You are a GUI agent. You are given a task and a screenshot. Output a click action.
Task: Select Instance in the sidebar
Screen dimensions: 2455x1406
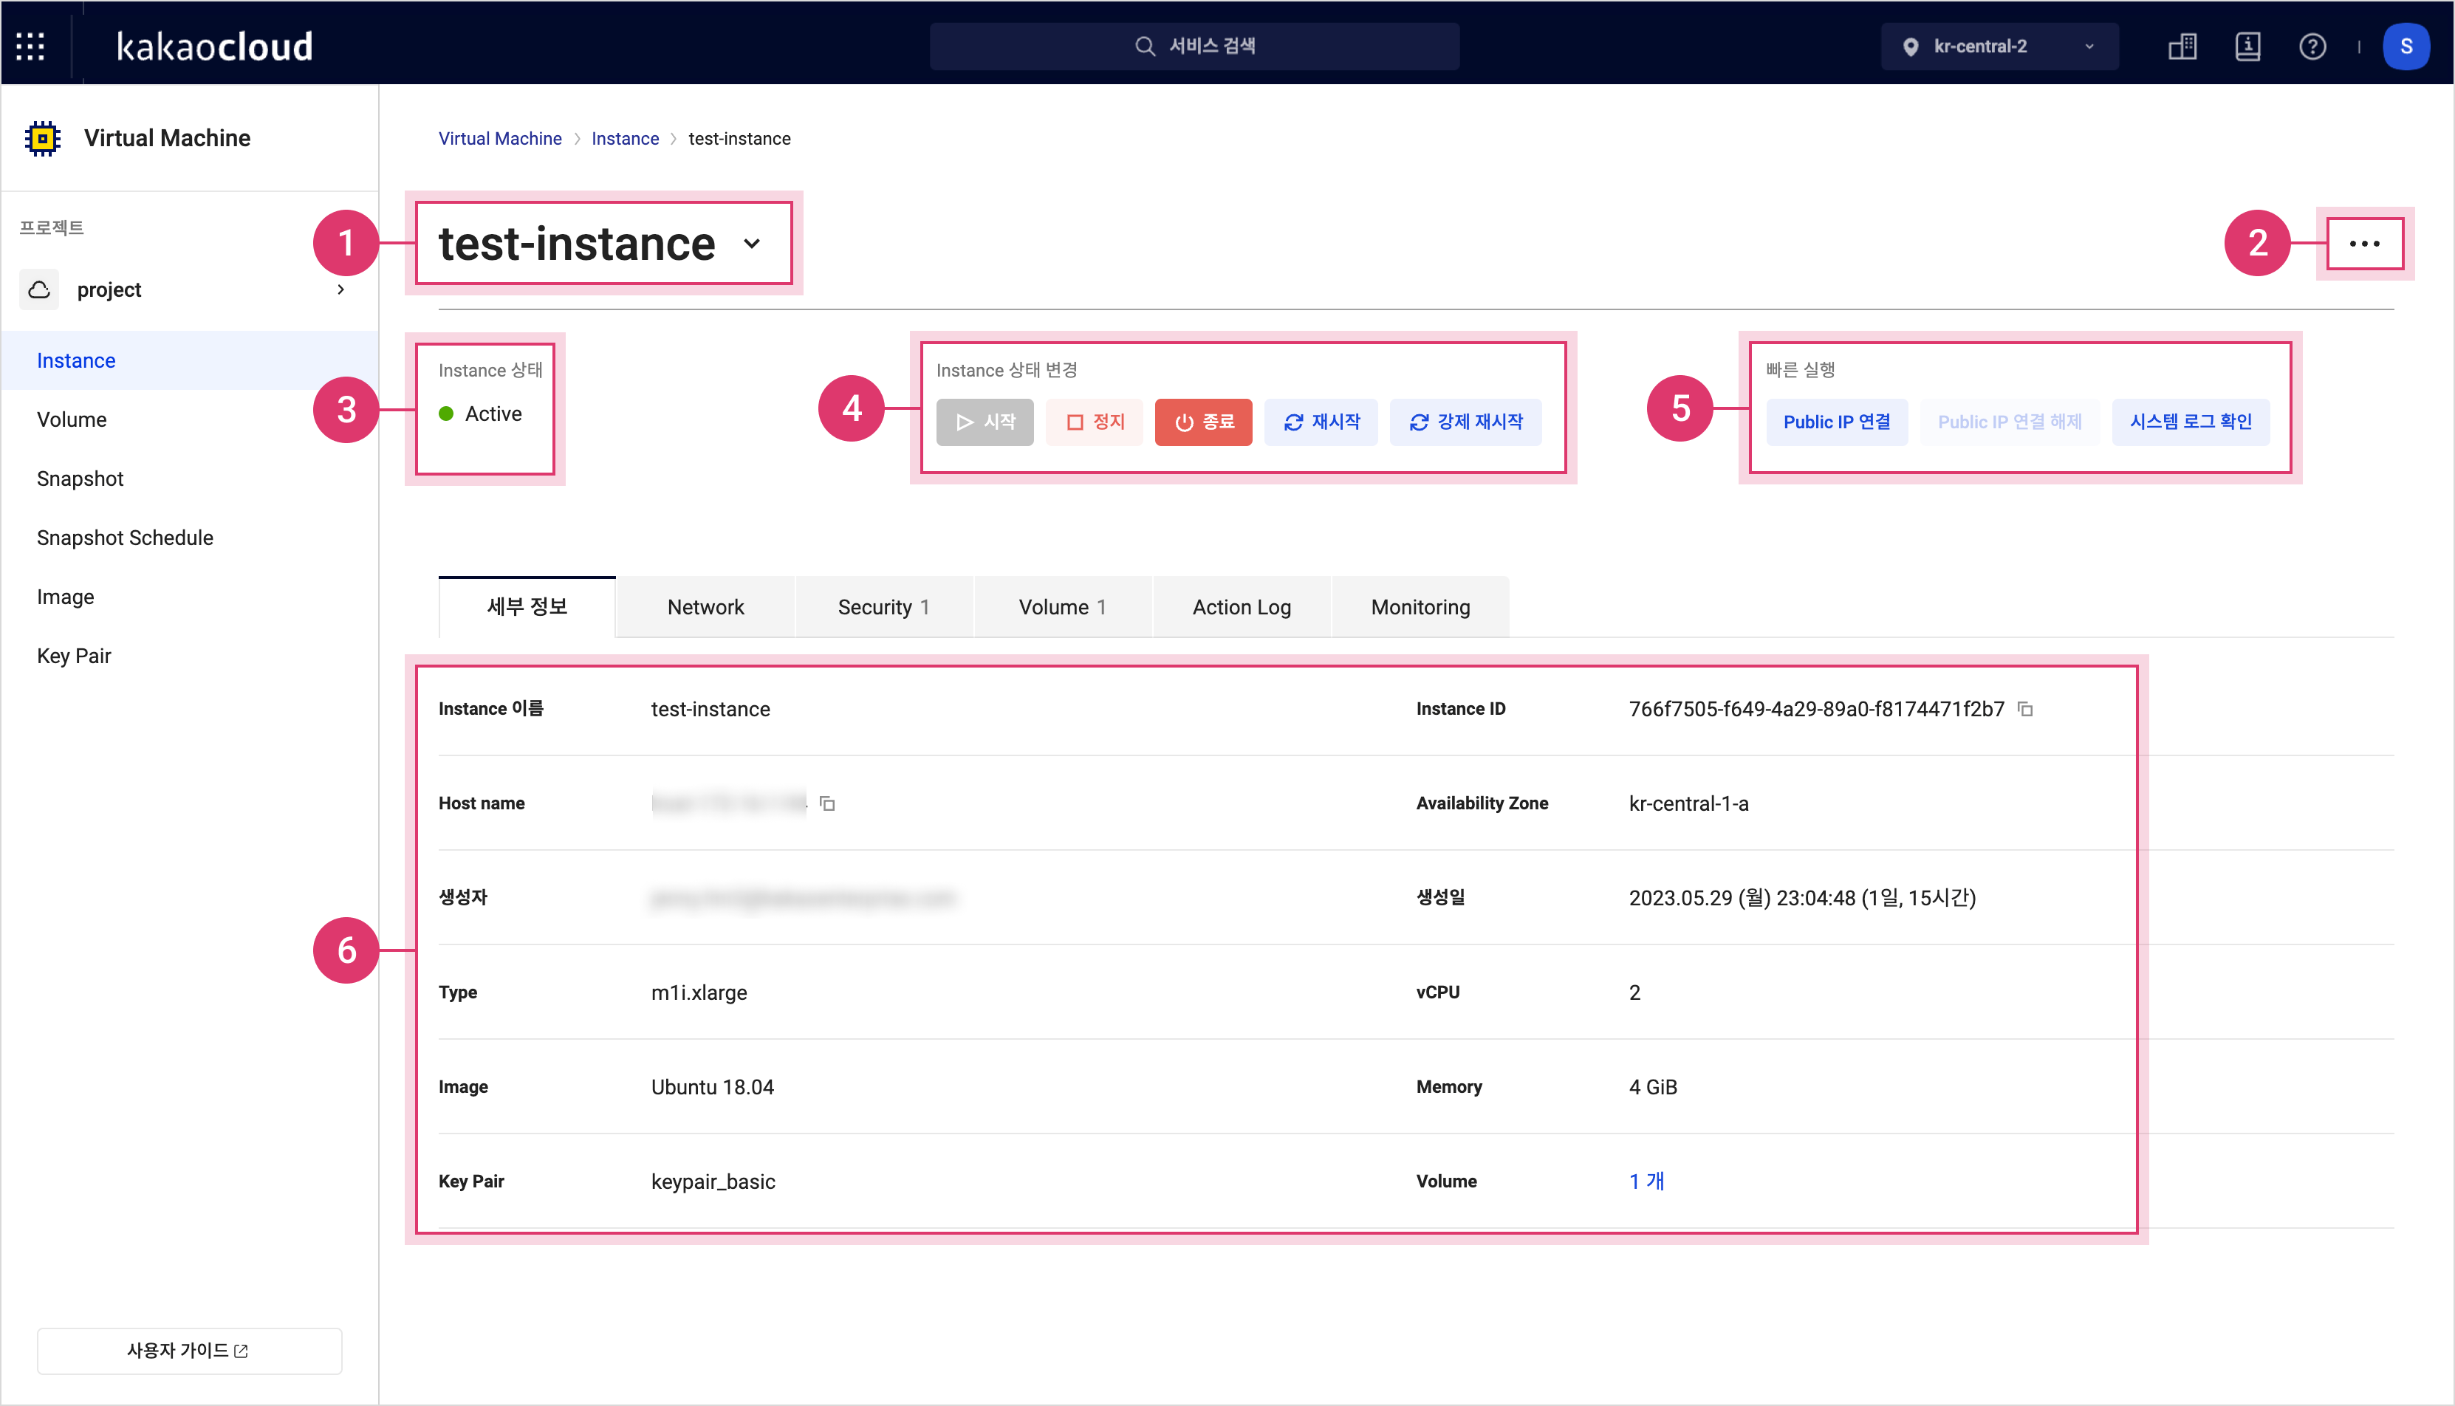pyautogui.click(x=189, y=360)
